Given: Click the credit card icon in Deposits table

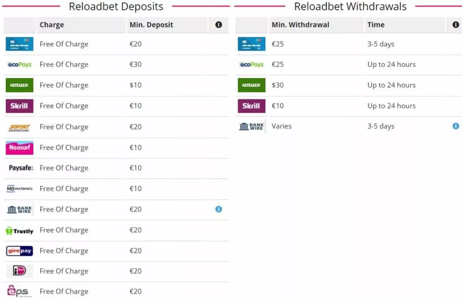Looking at the screenshot, I should (20, 44).
